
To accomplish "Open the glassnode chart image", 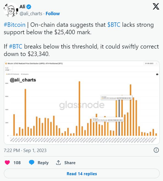I will coord(82,103).
